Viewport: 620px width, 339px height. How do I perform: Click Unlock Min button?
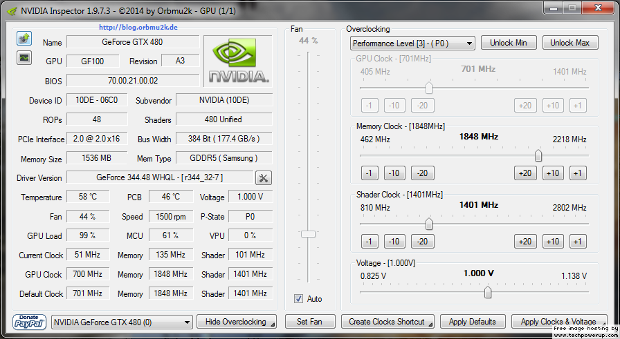[x=509, y=43]
